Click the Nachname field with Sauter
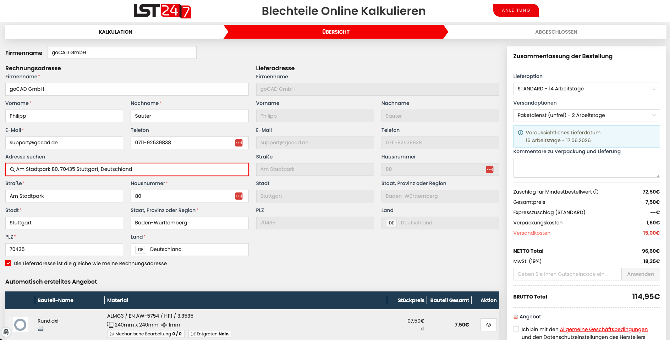670x340 pixels. pos(190,116)
